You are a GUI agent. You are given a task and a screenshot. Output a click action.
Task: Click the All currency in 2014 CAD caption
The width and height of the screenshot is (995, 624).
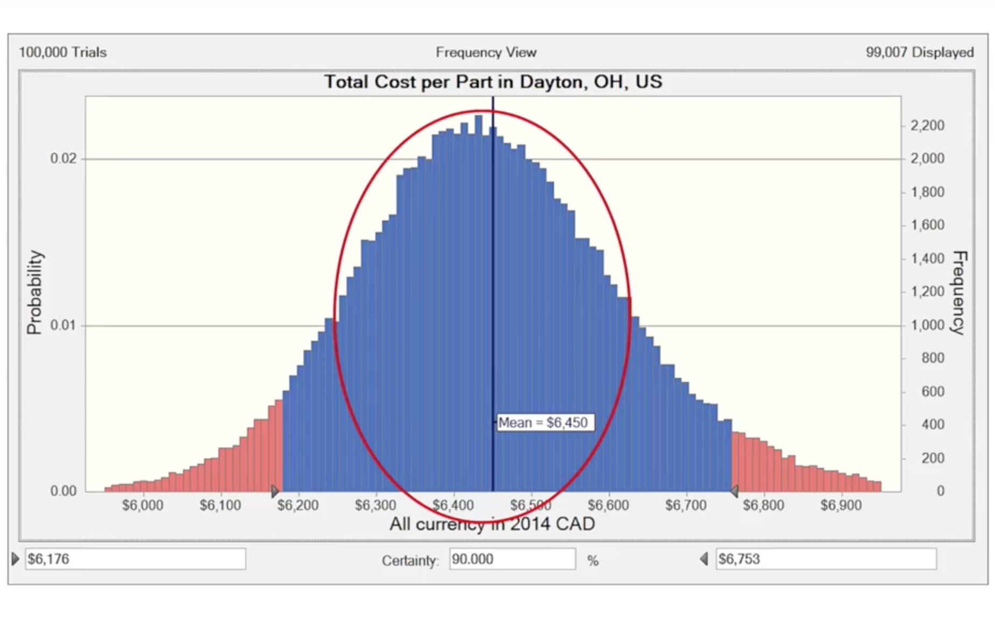(x=492, y=523)
